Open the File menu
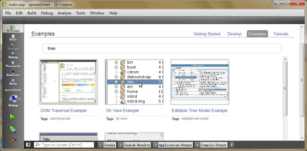 tap(8, 13)
